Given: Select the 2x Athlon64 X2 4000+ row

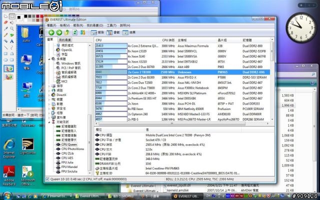Looking at the screenshot, I should [182, 93].
